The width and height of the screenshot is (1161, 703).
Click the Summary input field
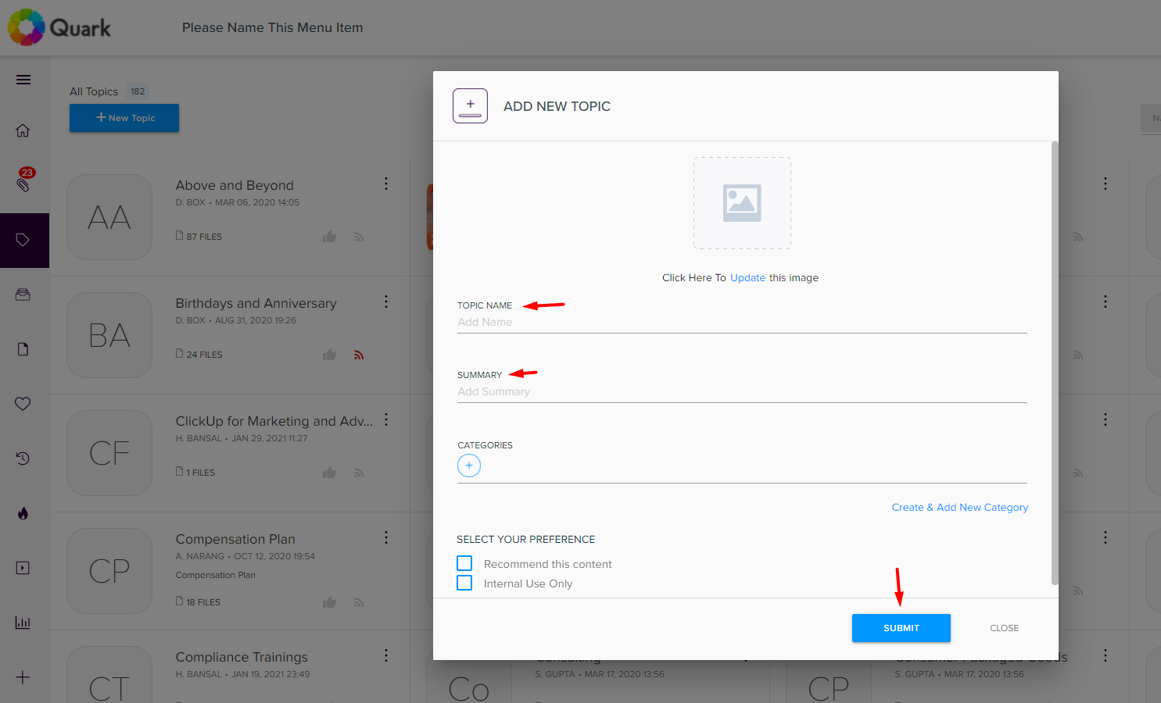(742, 391)
